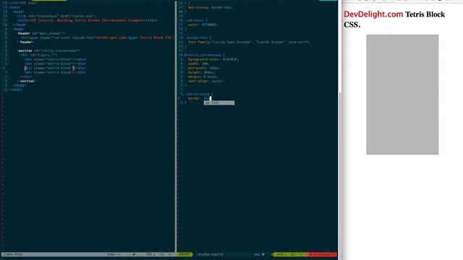This screenshot has height=260, width=463.
Task: Click the fourth tetris-block div line
Action: tap(55, 72)
